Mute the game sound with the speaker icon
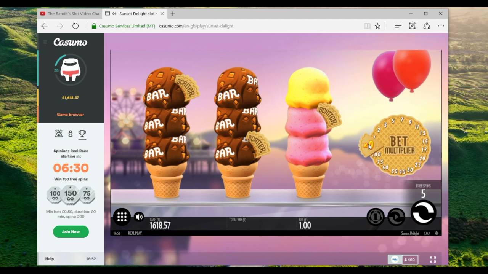Screen dimensions: 488x274 click(x=139, y=217)
